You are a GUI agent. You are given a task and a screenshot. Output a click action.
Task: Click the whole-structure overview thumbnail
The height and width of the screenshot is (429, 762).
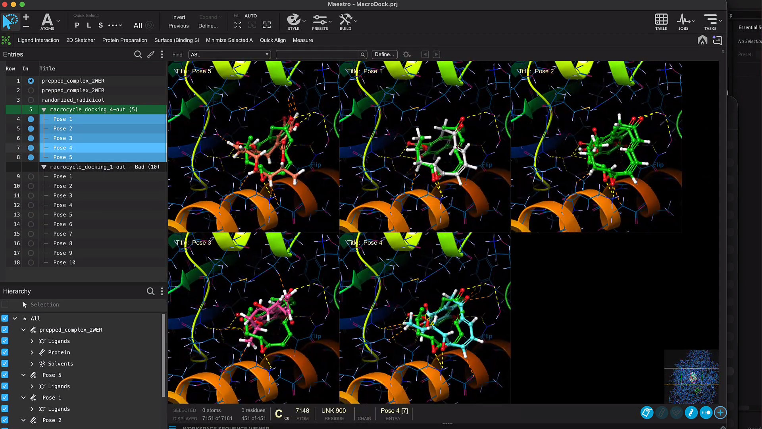691,377
